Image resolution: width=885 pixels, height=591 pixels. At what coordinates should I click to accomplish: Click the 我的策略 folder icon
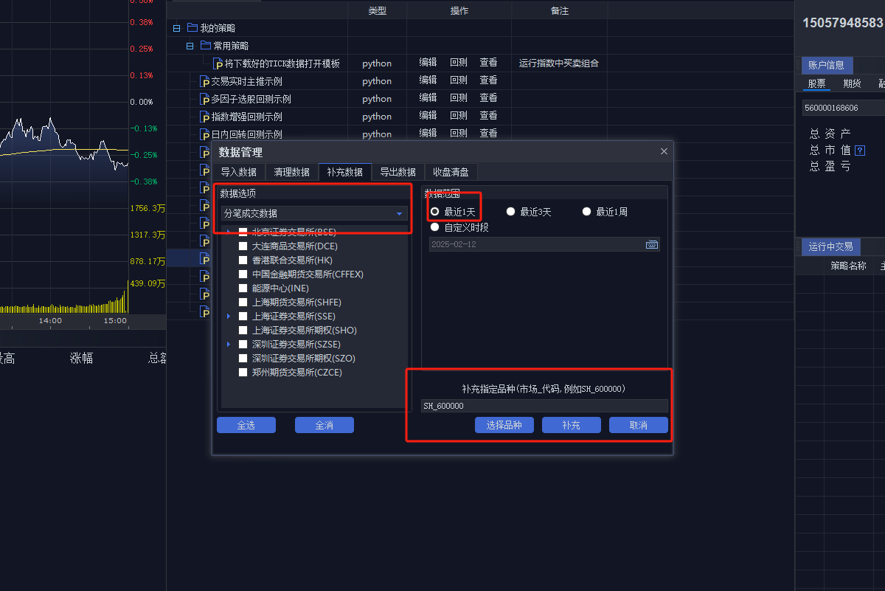(x=192, y=28)
